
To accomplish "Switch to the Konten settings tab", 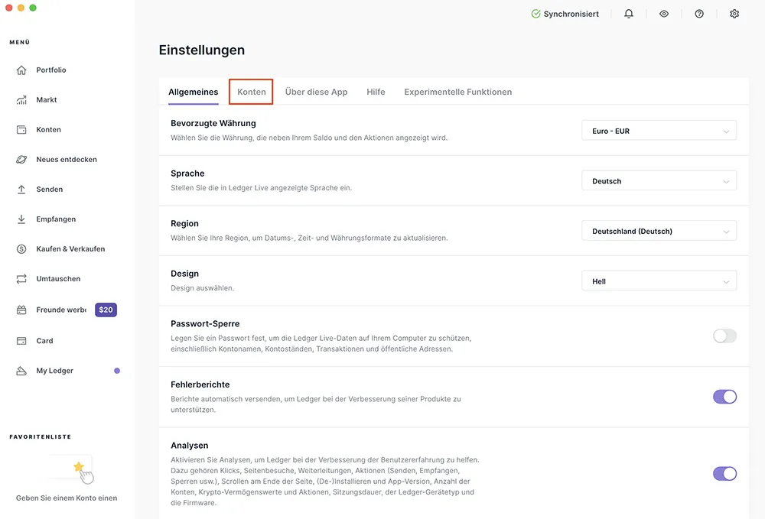I will click(252, 92).
